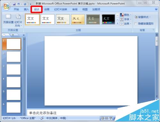Switch to Slide Sorter view
The image size is (160, 122).
click(x=107, y=118)
